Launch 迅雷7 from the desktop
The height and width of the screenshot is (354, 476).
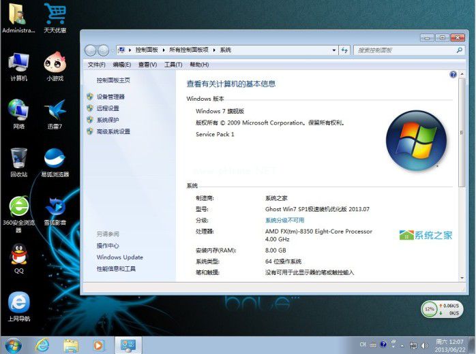pyautogui.click(x=55, y=110)
